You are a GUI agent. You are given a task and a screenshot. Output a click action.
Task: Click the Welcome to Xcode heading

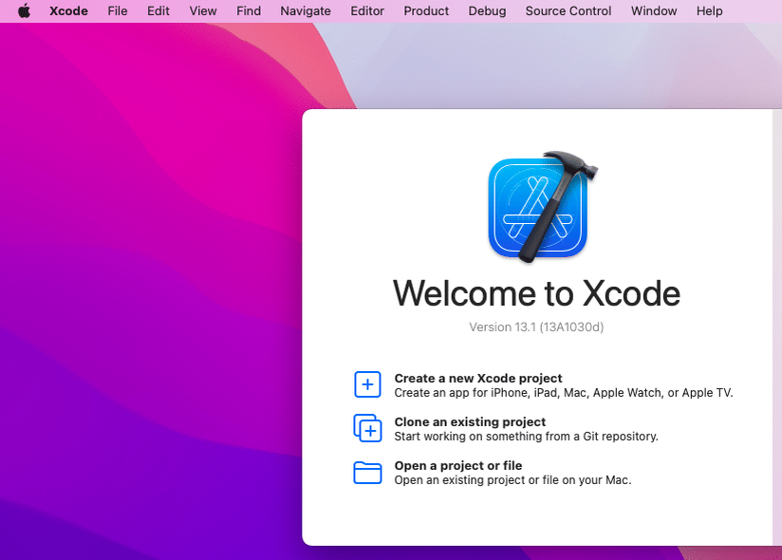coord(536,293)
